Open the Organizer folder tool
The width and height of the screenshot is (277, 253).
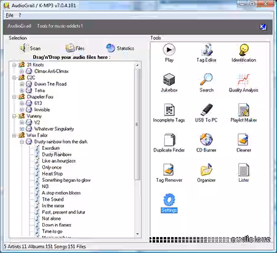[x=206, y=173]
